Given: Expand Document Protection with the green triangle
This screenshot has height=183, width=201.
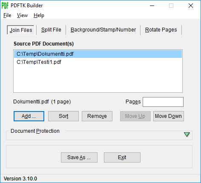Looking at the screenshot, I should pos(187,134).
